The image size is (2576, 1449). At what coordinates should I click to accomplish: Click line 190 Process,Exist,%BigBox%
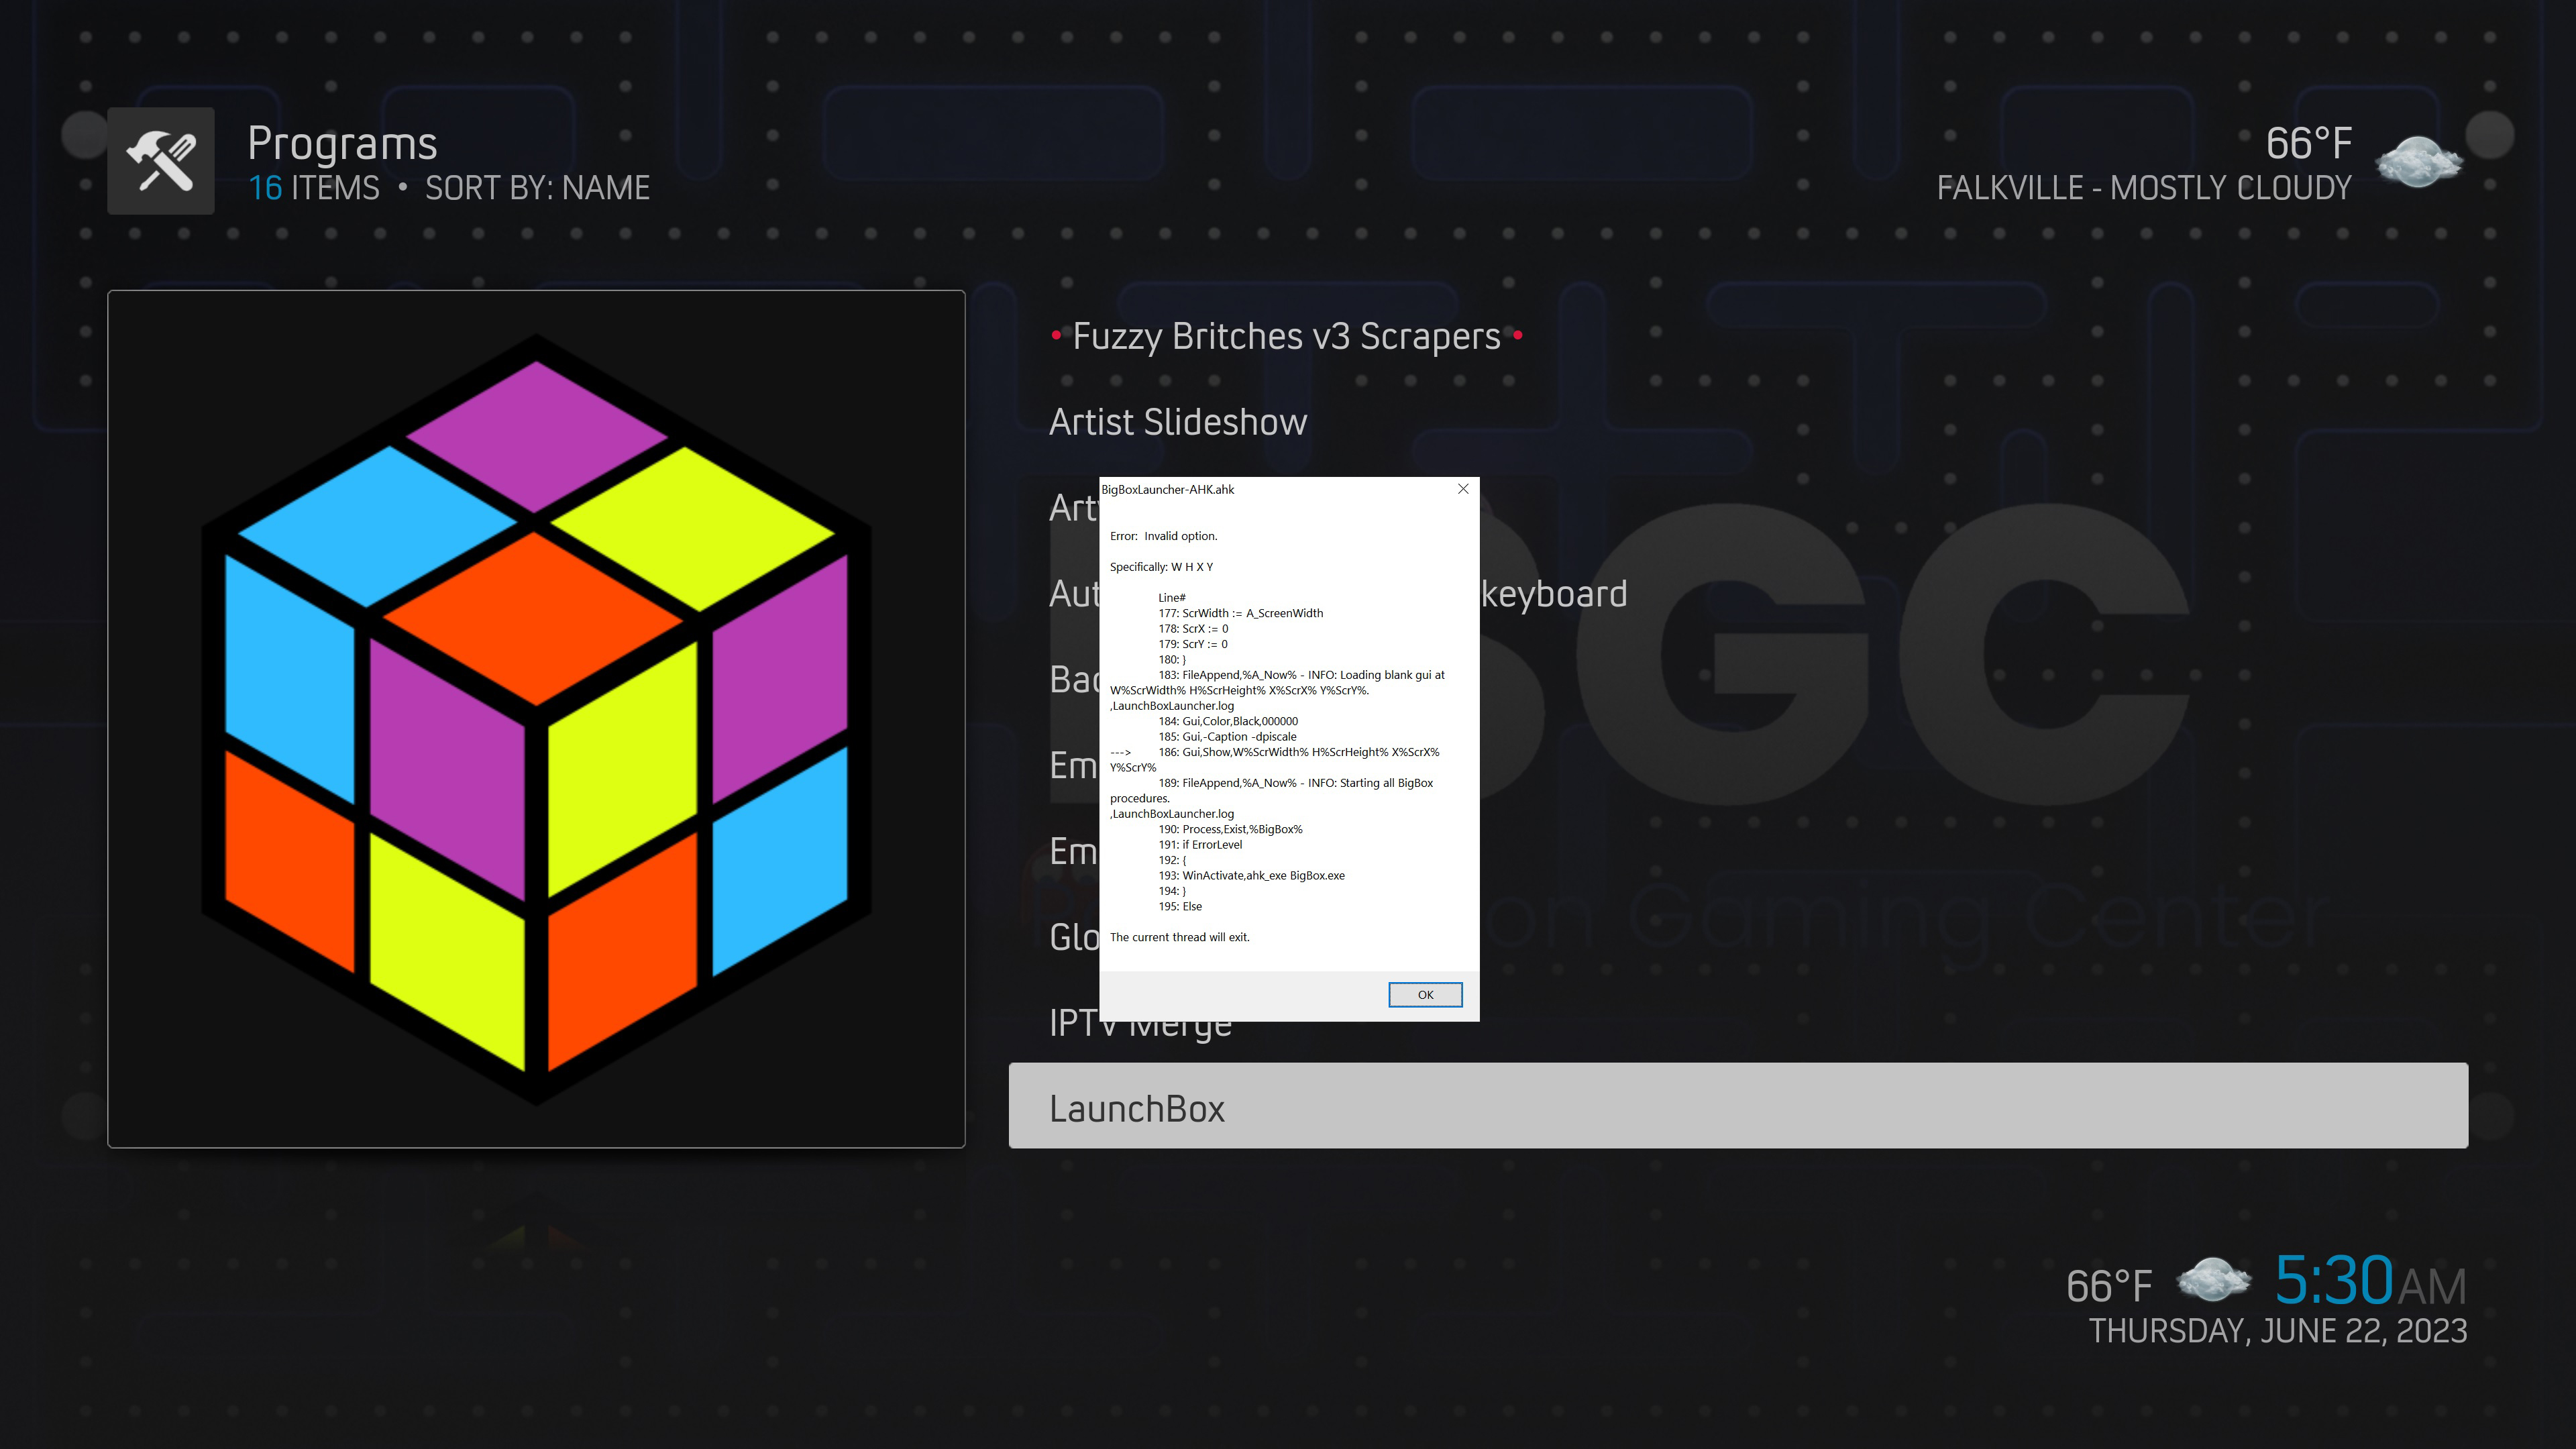pos(1231,829)
